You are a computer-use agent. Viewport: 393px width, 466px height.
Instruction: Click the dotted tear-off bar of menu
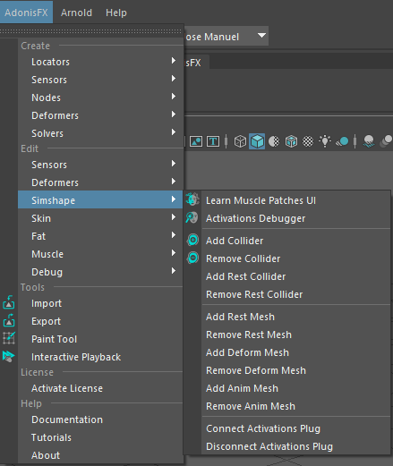91,31
